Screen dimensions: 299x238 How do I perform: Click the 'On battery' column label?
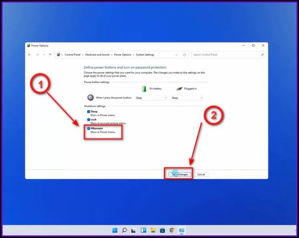point(155,89)
